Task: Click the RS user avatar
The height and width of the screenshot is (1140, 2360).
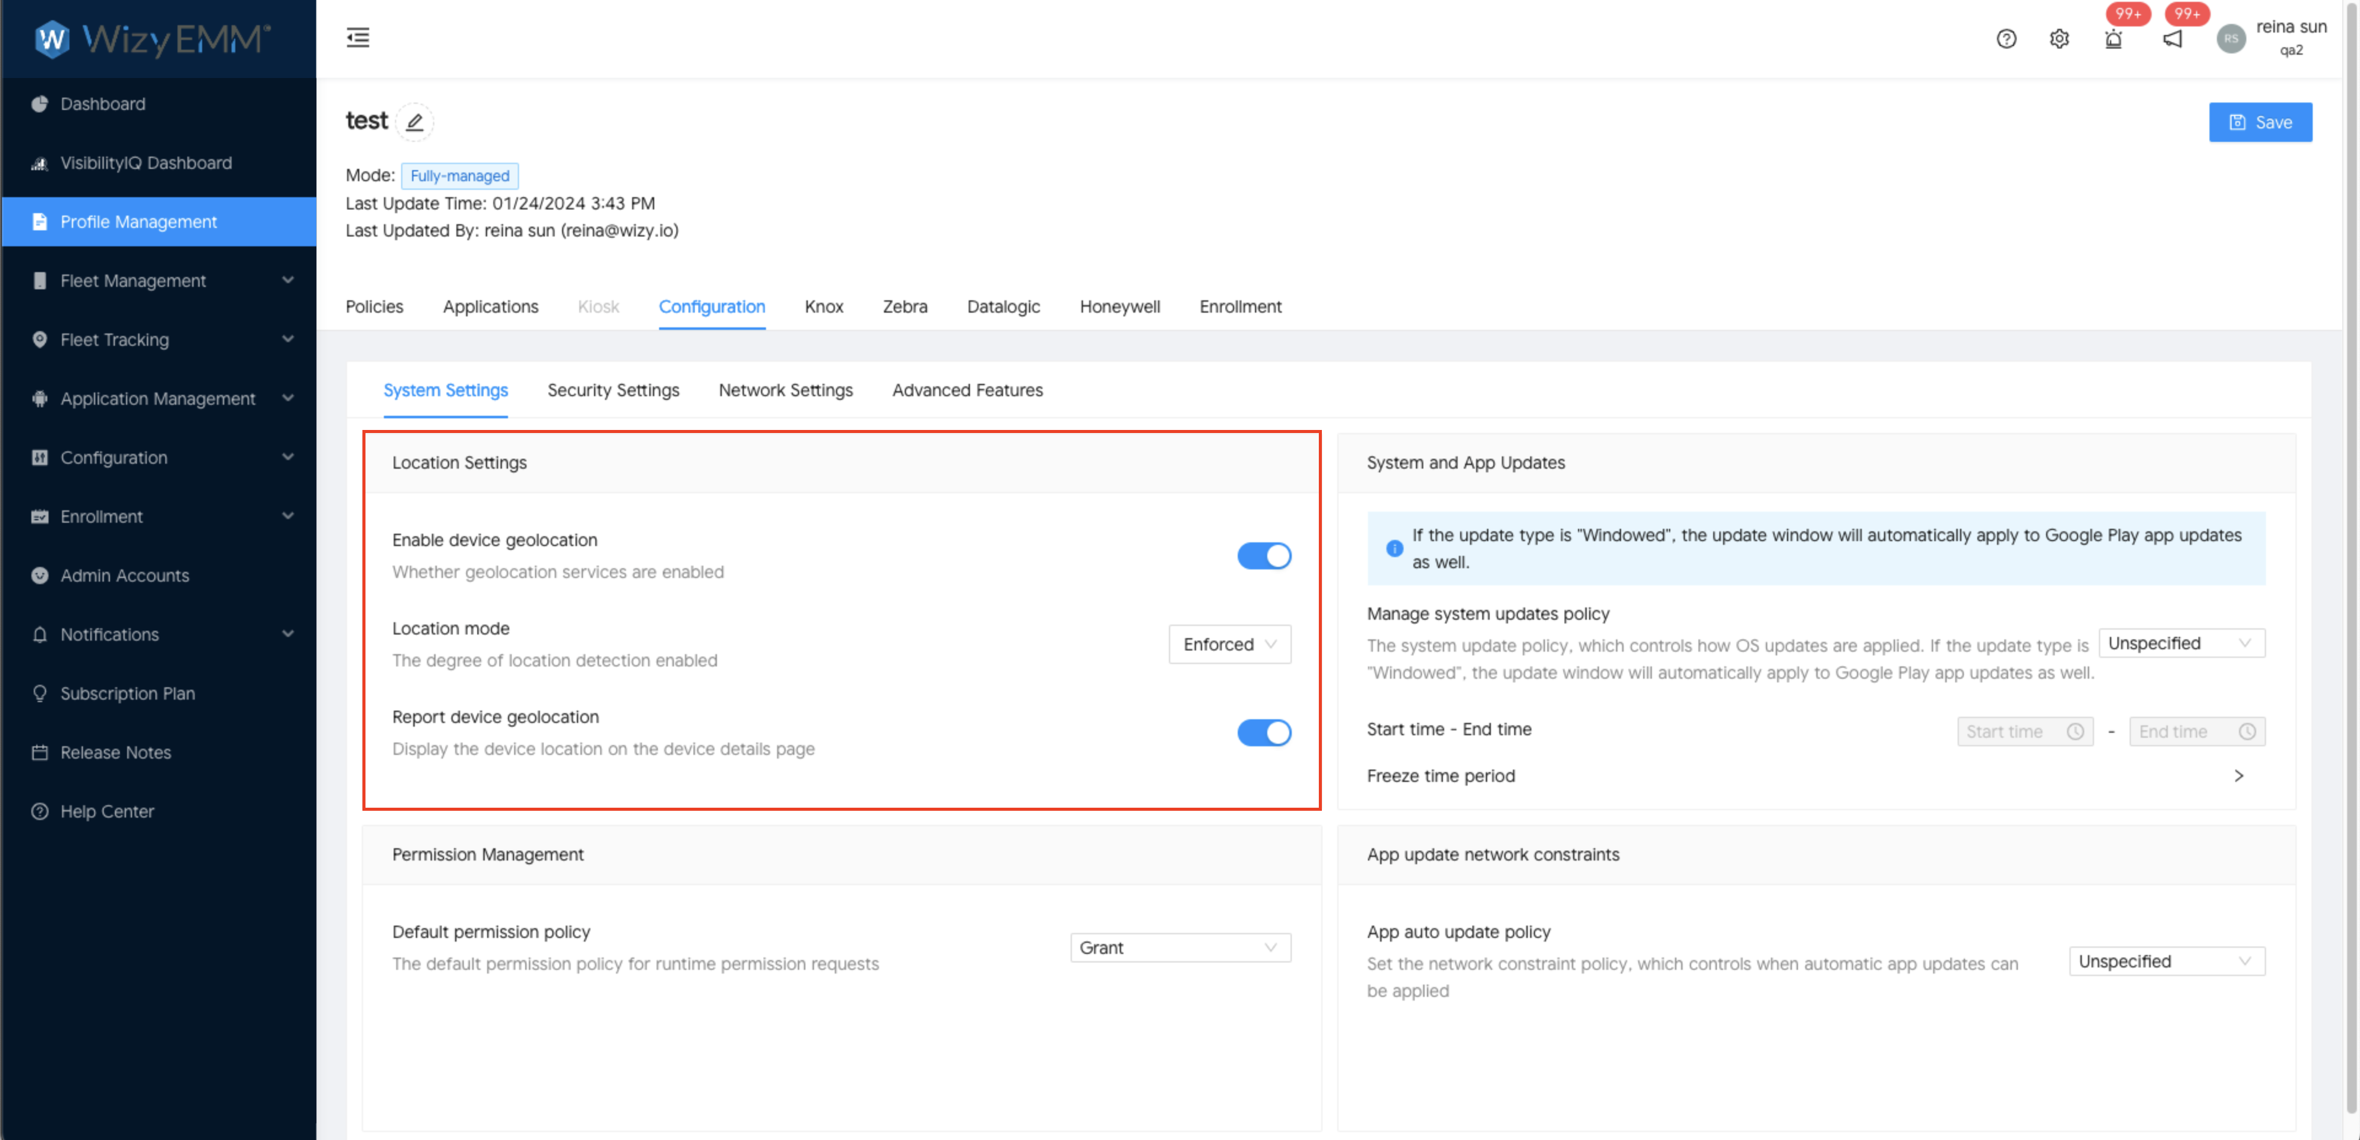Action: 2231,39
